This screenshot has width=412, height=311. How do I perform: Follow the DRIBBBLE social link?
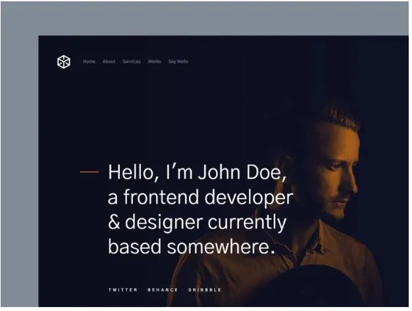click(205, 290)
